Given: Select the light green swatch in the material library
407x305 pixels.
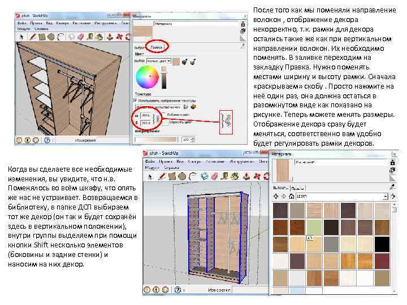Looking at the screenshot, I should (314, 227).
